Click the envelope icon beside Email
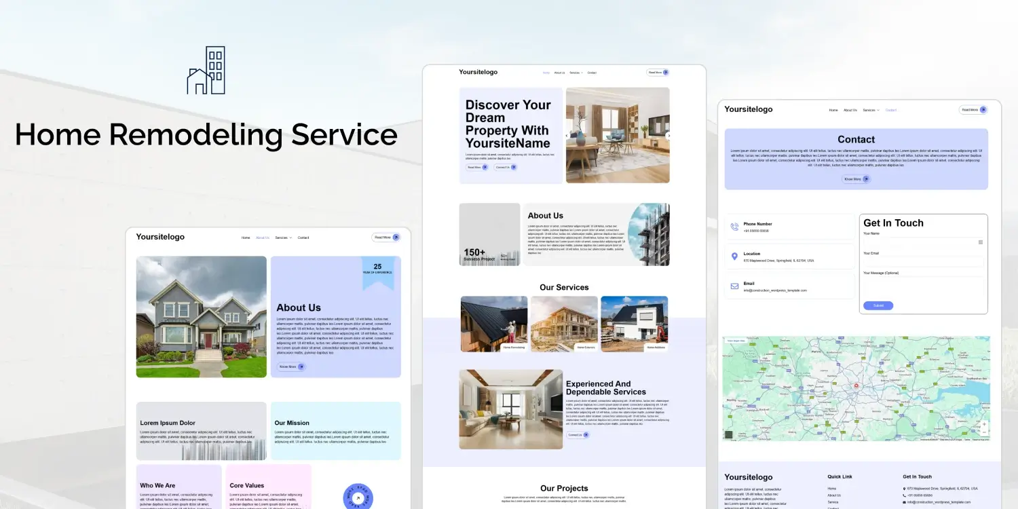This screenshot has height=509, width=1018. pos(734,286)
